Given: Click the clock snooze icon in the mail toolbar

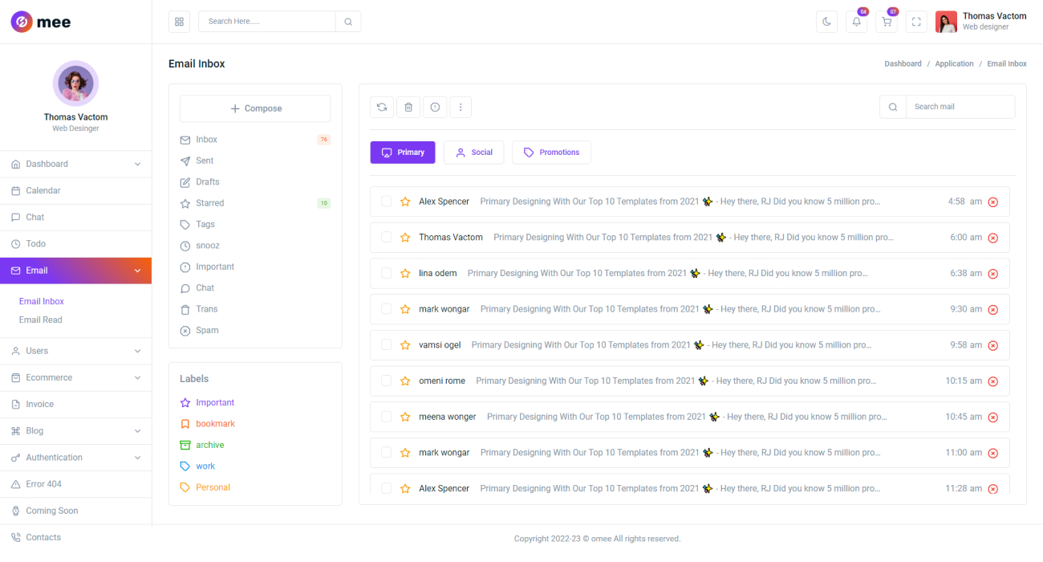Looking at the screenshot, I should [435, 106].
